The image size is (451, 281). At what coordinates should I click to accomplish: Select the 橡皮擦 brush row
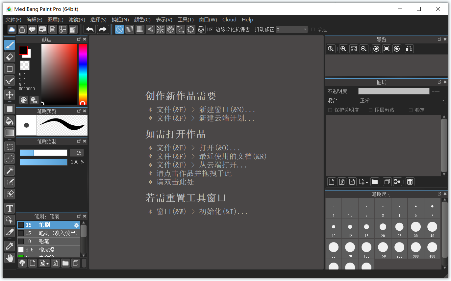[x=48, y=249]
